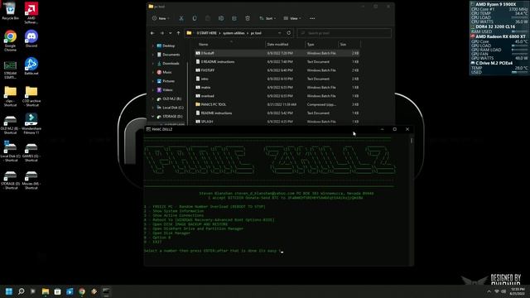This screenshot has width=530, height=298.
Task: Click the Copy icon in File Explorer toolbar
Action: (195, 18)
